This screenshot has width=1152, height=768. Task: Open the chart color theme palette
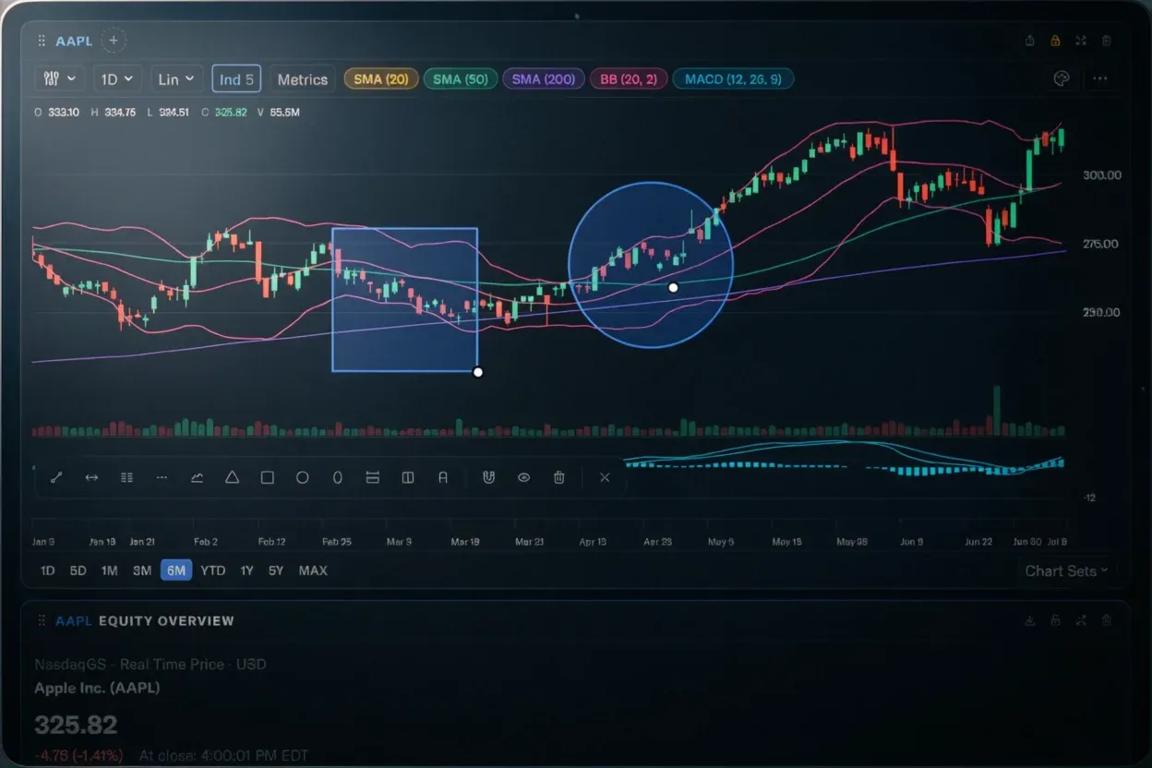click(x=1061, y=78)
